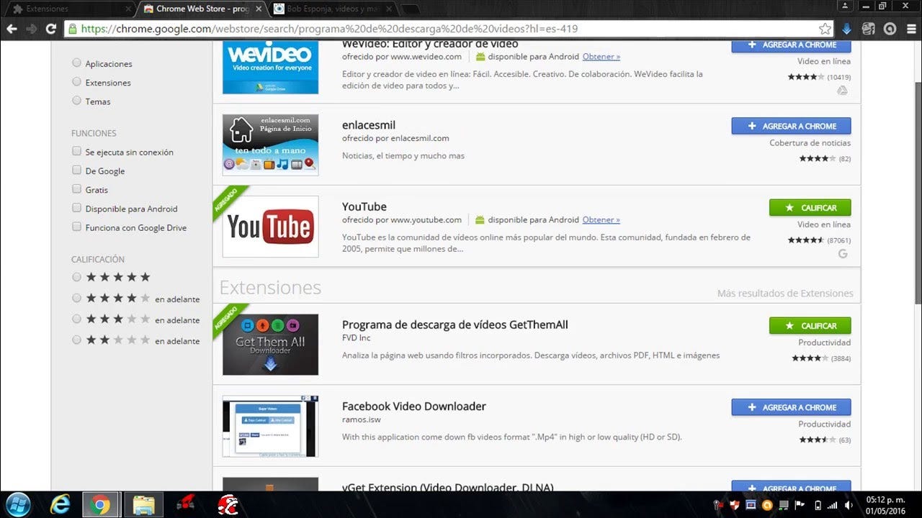Viewport: 922px width, 518px height.
Task: Click the Google Drive icon on WeVideo
Action: (x=843, y=90)
